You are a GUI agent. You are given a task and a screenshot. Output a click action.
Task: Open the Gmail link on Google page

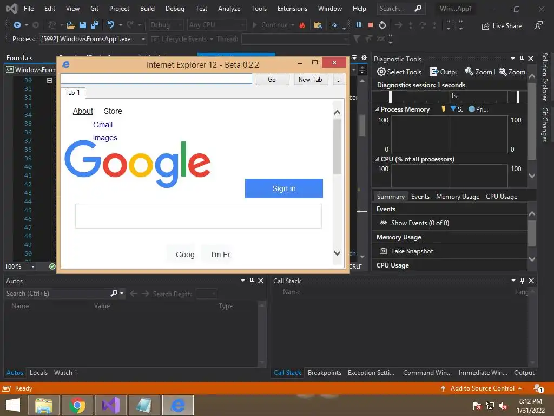[x=102, y=125]
